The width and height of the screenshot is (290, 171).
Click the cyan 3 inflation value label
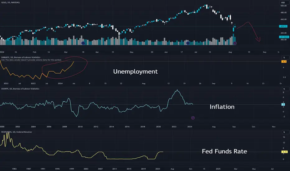(283, 104)
